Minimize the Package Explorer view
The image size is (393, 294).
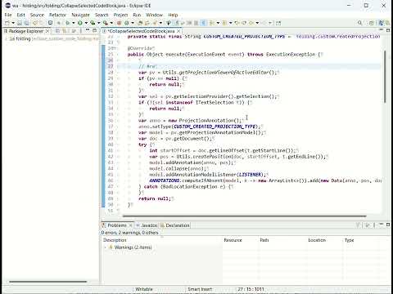pyautogui.click(x=88, y=30)
